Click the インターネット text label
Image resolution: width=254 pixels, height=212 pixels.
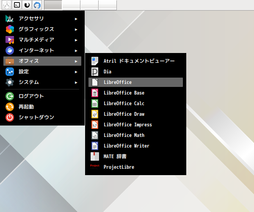[36, 50]
